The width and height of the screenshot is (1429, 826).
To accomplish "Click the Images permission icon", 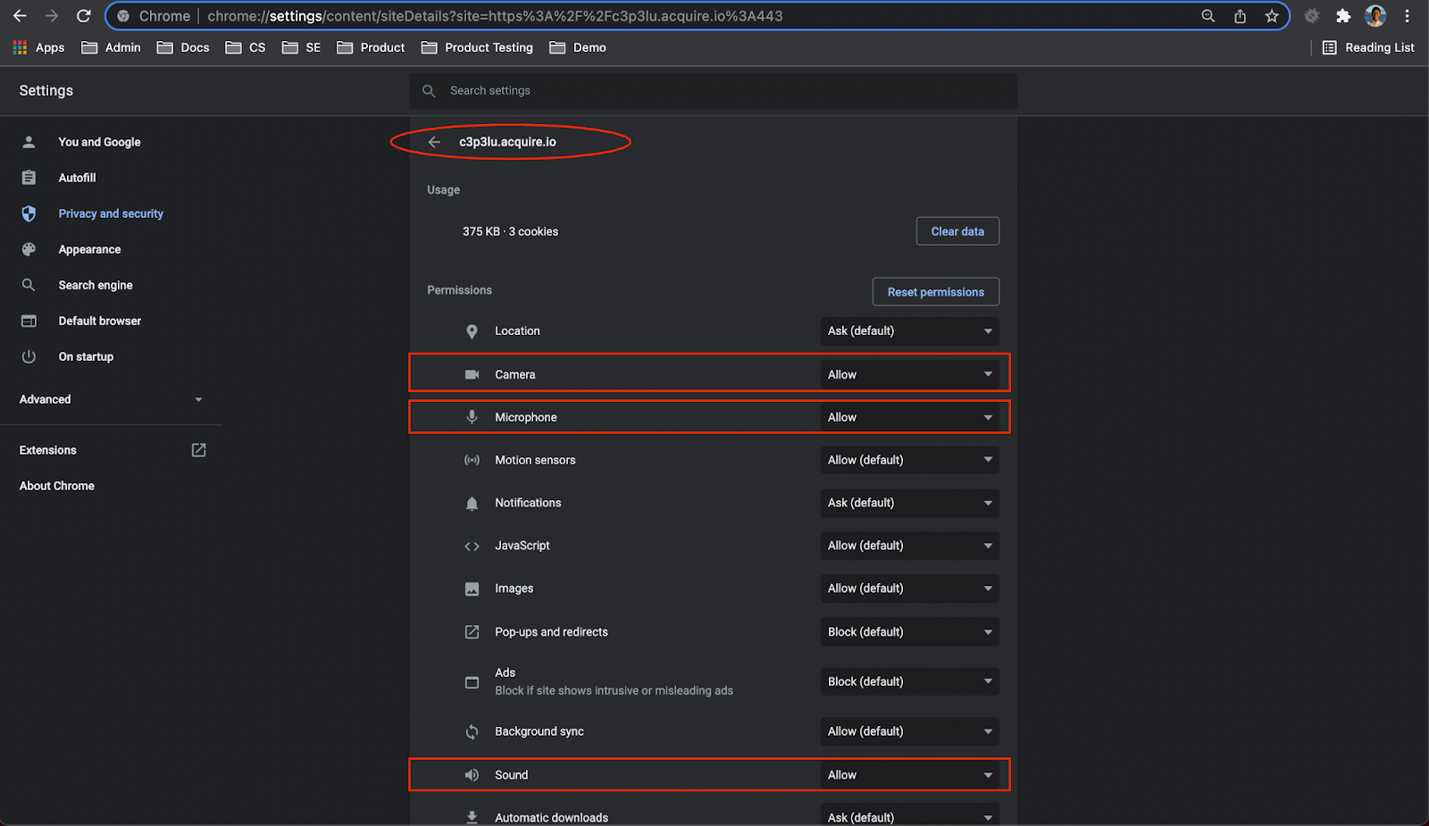I will (472, 588).
